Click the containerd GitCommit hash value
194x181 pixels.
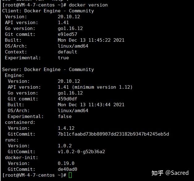[113, 134]
